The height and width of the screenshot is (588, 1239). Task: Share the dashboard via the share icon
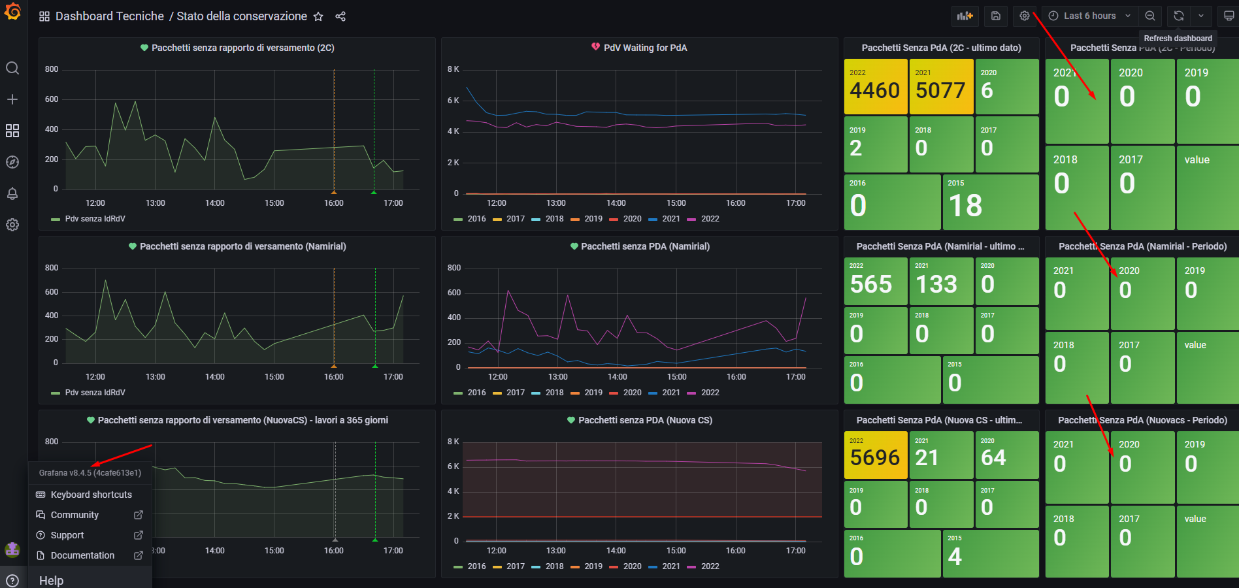340,16
